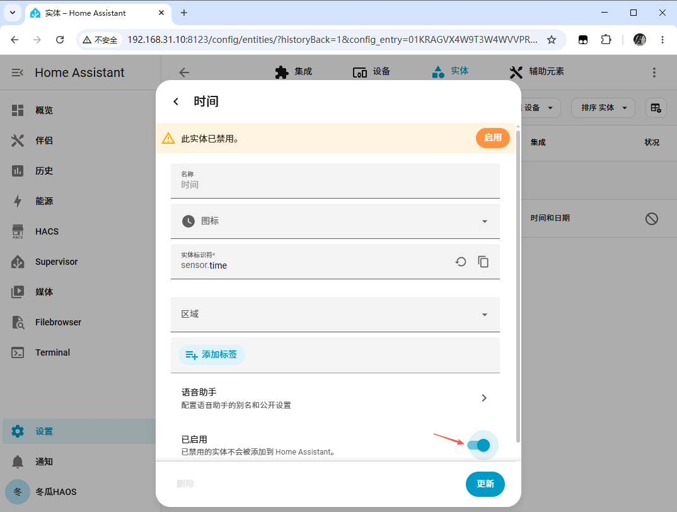
Task: Open 概览 overview in sidebar
Action: coord(79,110)
